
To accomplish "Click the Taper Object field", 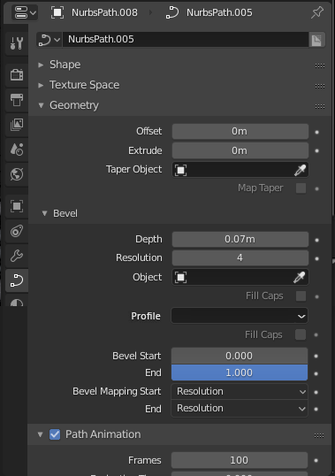I will [240, 170].
